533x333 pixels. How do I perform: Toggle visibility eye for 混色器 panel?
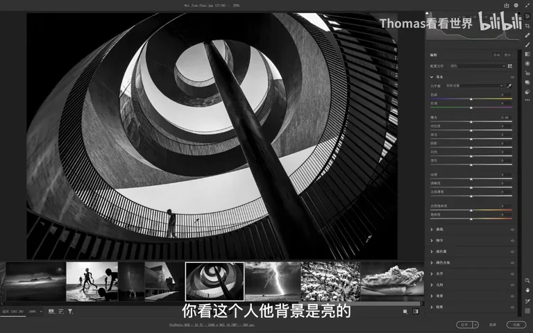(512, 252)
